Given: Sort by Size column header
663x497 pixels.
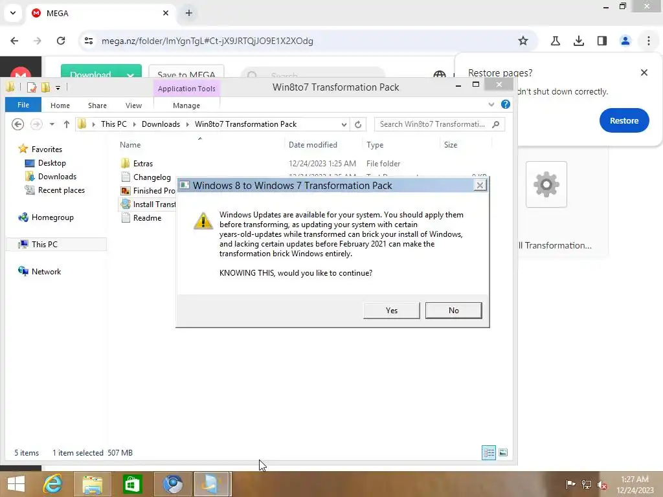Looking at the screenshot, I should 451,144.
